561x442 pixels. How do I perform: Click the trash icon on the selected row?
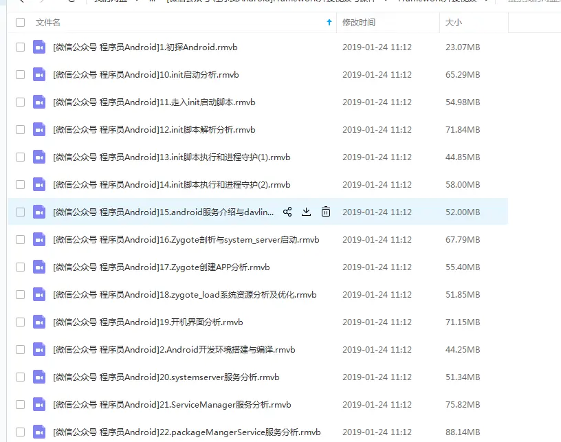click(325, 212)
